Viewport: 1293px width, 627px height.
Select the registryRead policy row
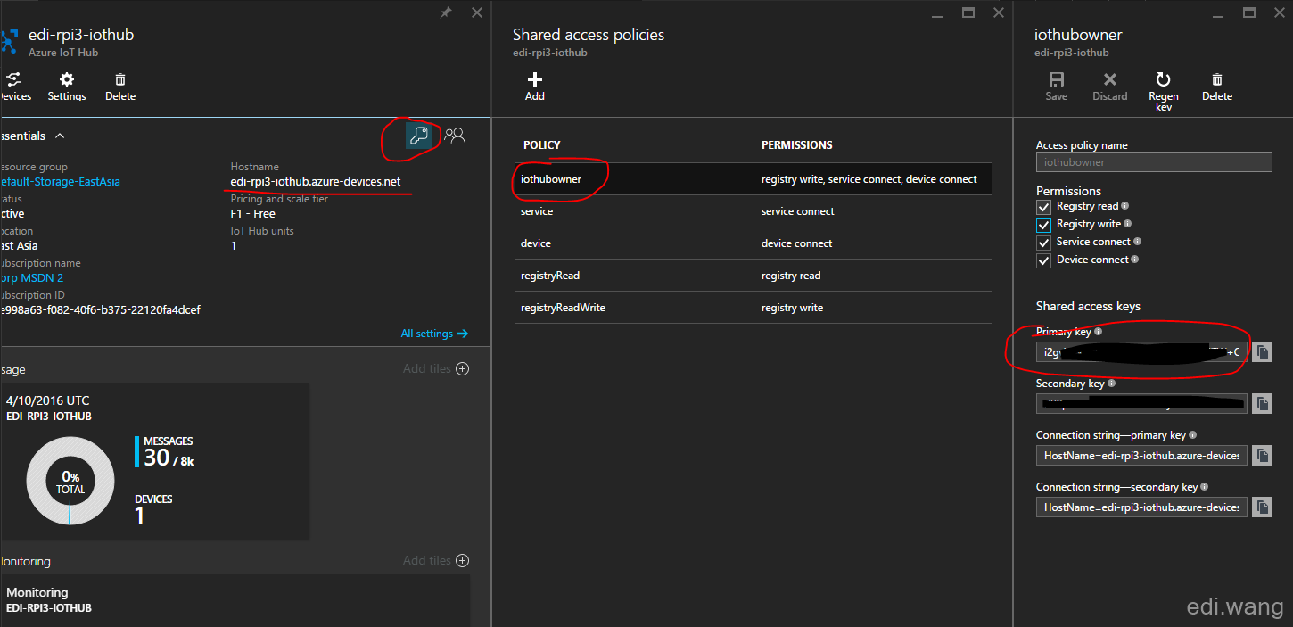(x=752, y=276)
